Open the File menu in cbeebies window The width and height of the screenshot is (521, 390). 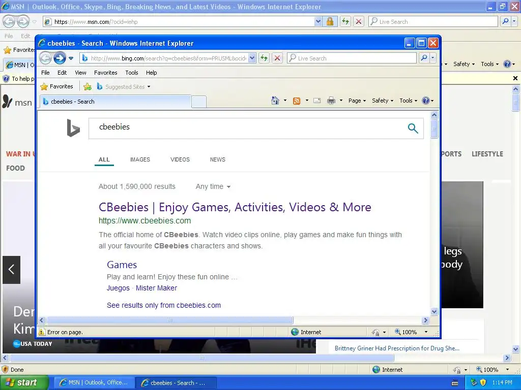click(45, 73)
